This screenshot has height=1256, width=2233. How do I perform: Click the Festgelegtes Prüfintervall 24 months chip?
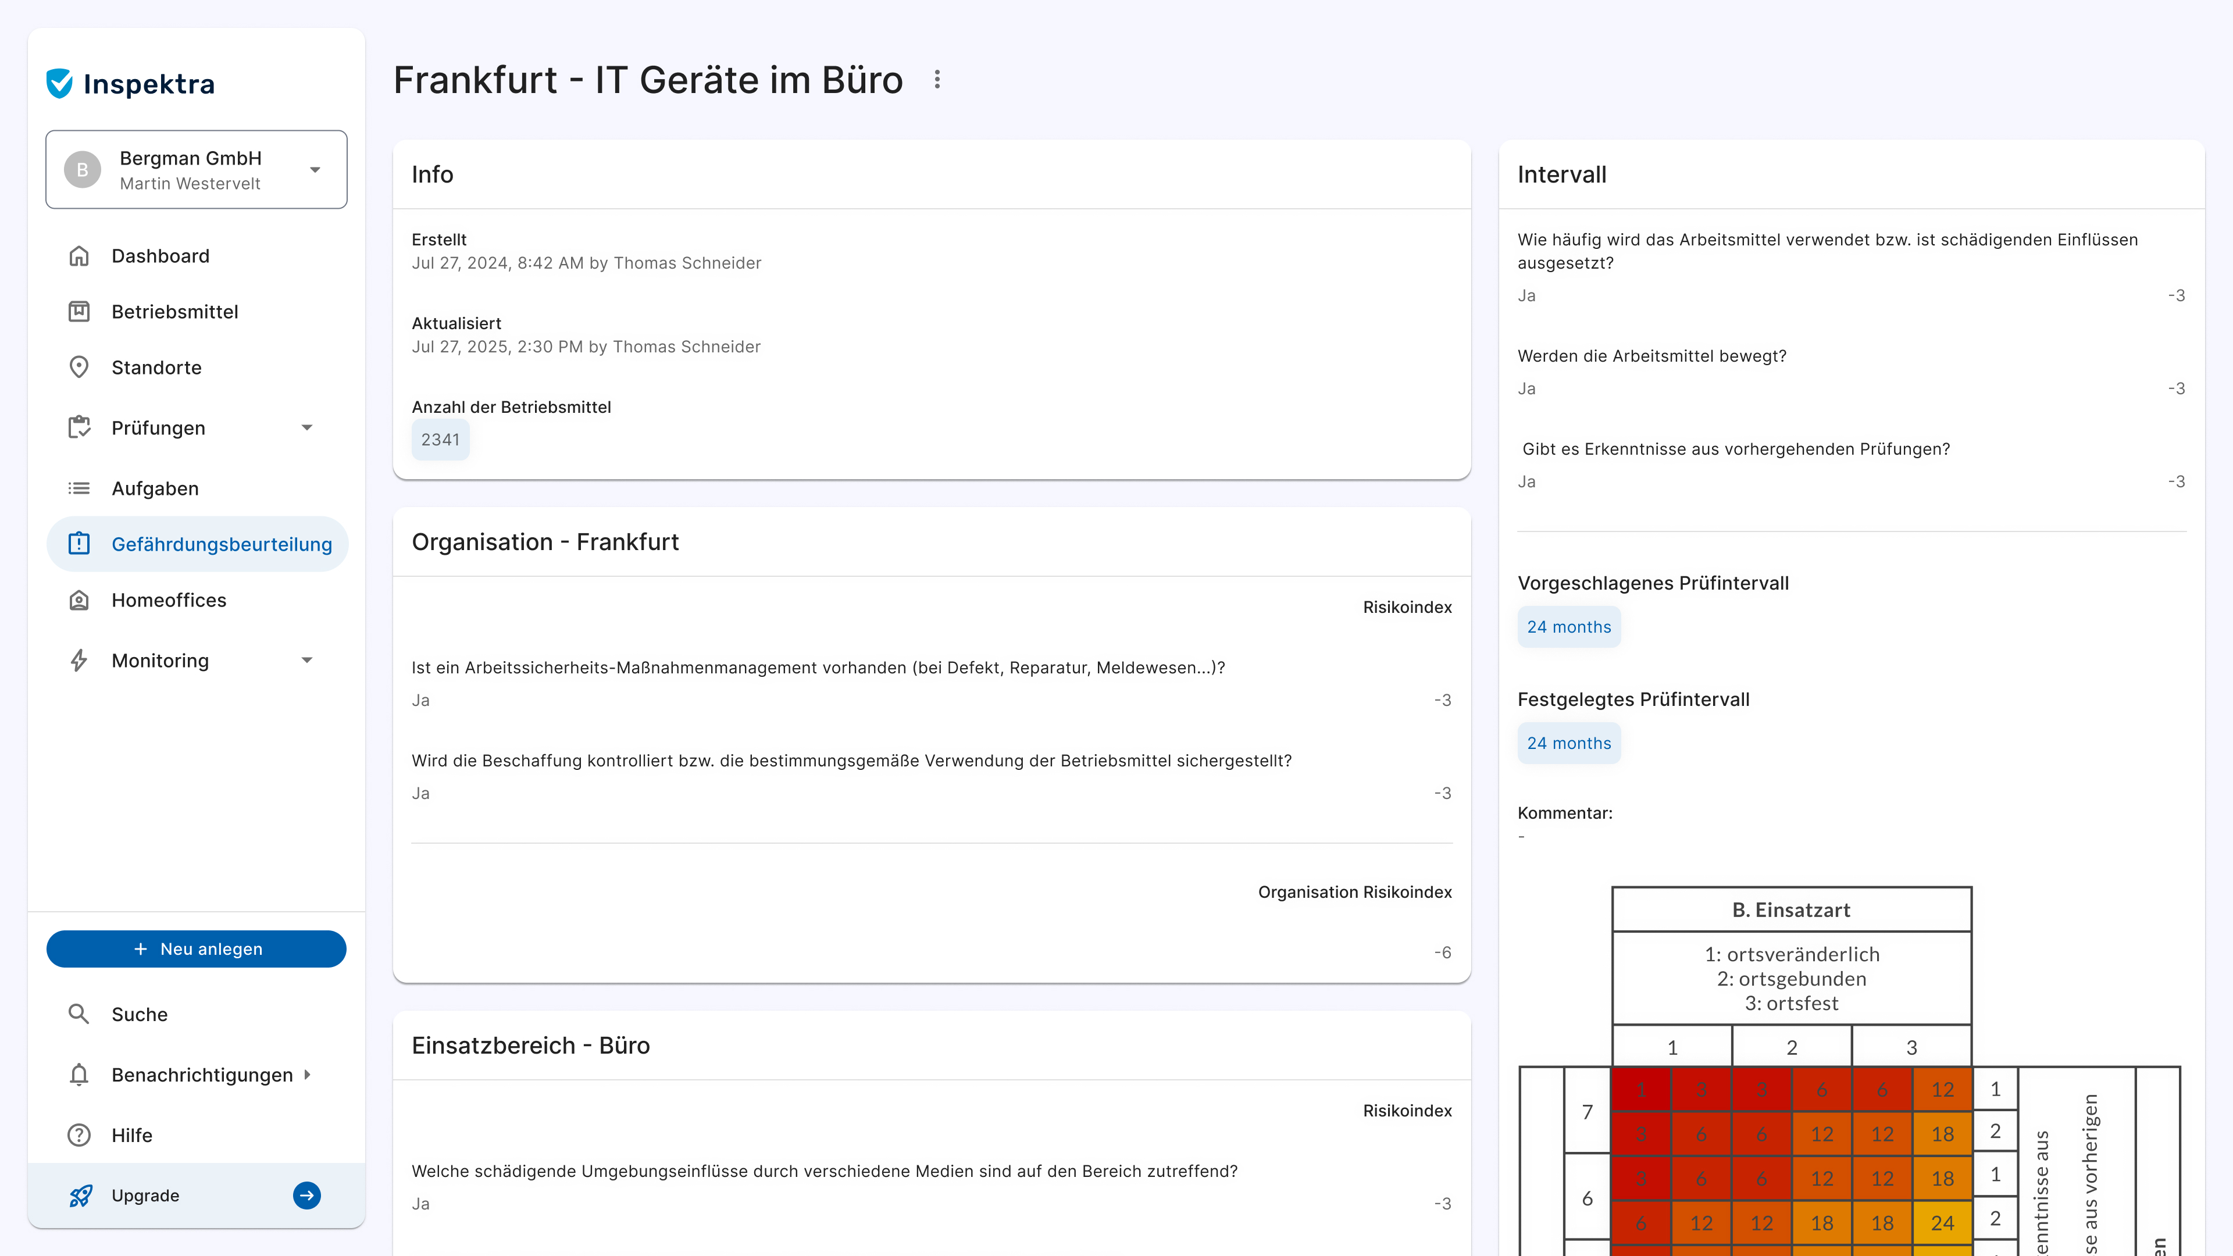click(1568, 743)
